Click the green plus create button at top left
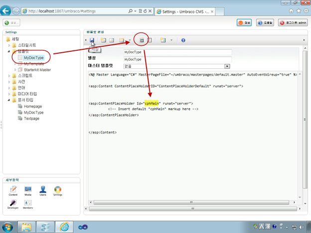The width and height of the screenshot is (311, 233). (11, 22)
